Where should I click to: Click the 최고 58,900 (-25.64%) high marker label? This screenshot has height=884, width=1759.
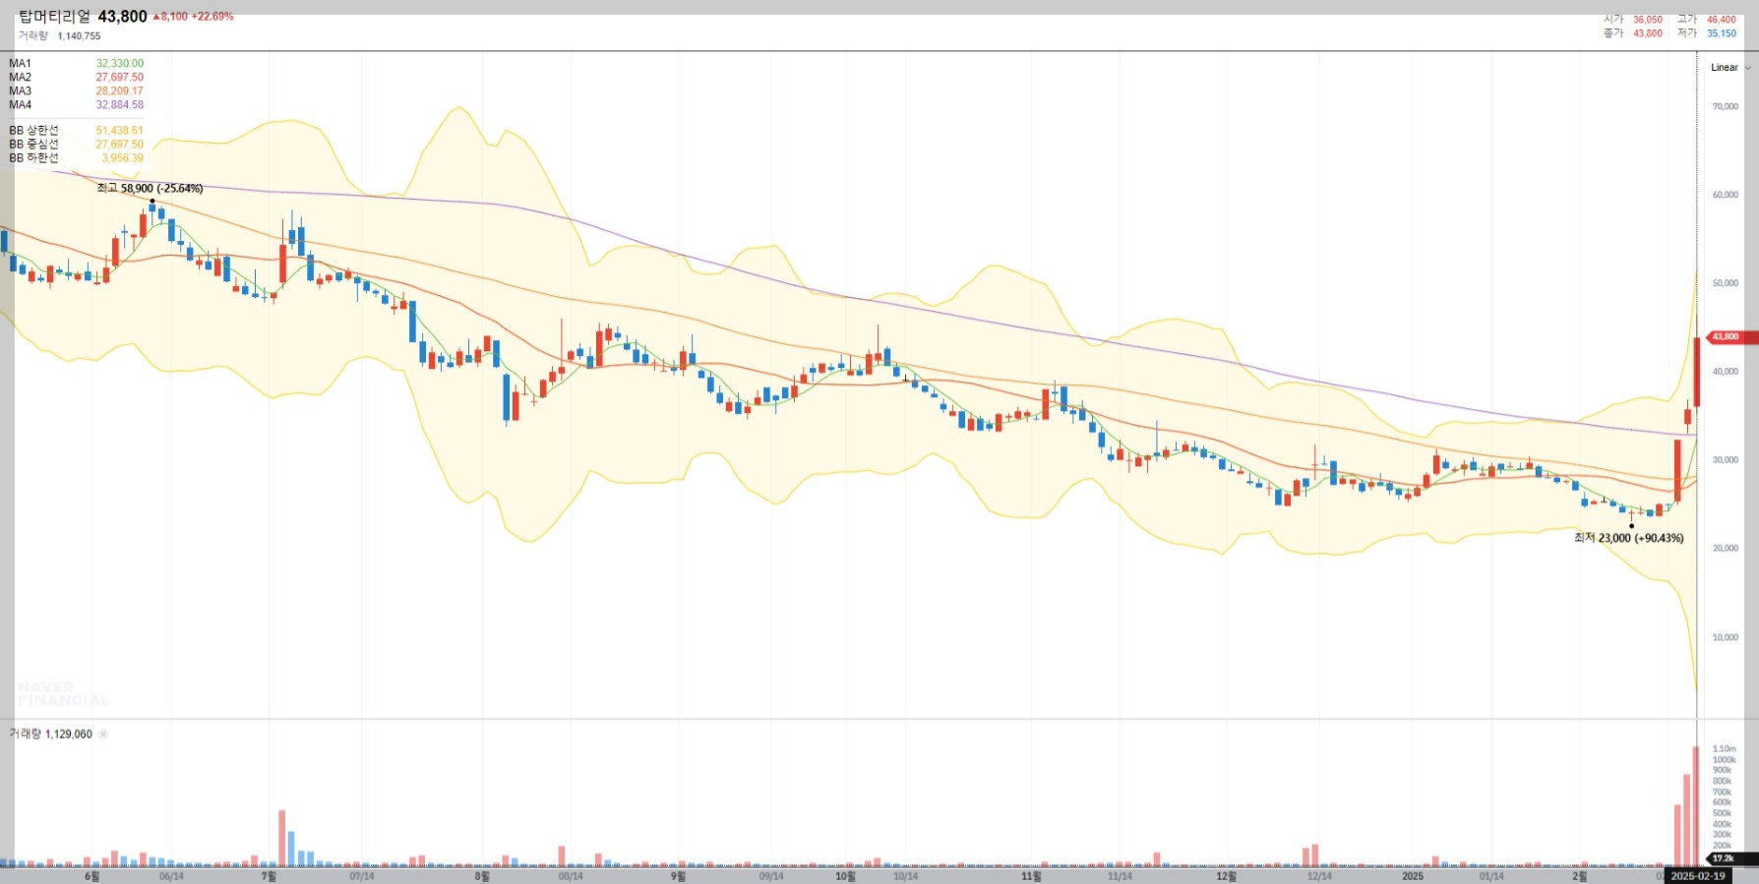(150, 189)
